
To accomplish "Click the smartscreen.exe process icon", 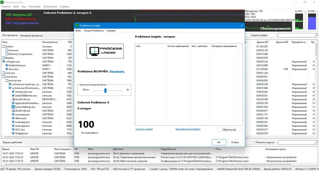I will [x=13, y=92].
